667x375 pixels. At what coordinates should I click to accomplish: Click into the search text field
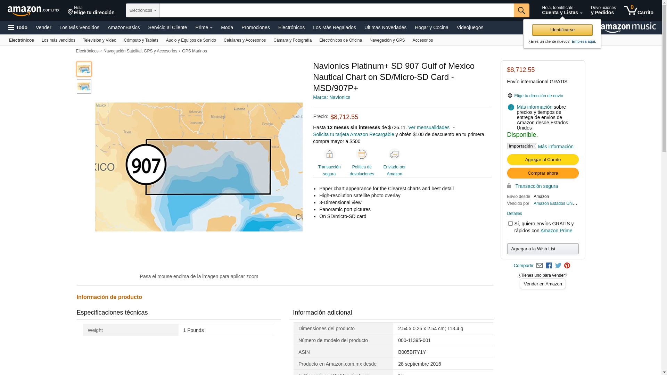(x=336, y=10)
